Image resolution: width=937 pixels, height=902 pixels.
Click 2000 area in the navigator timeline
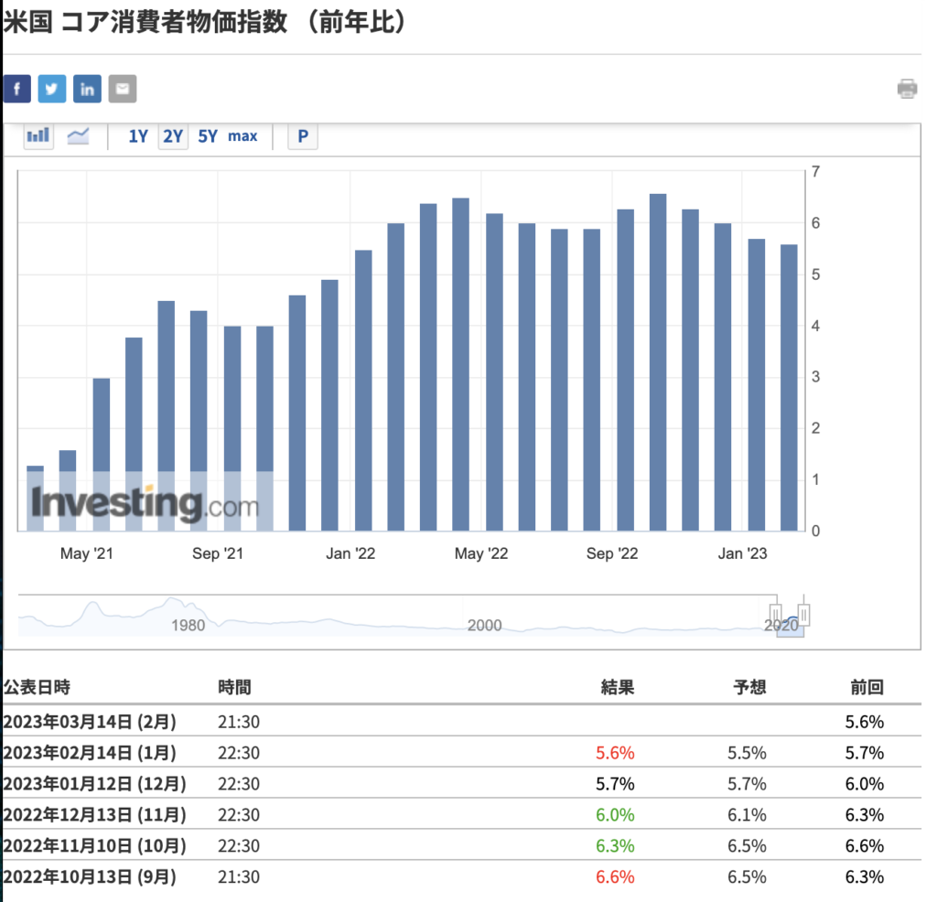484,625
